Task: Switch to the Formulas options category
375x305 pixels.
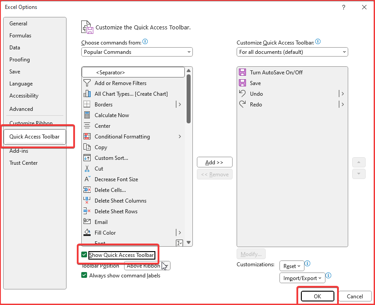Action: click(x=20, y=36)
